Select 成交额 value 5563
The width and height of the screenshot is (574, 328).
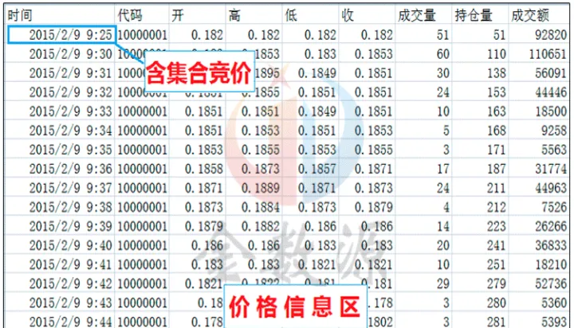click(x=554, y=150)
